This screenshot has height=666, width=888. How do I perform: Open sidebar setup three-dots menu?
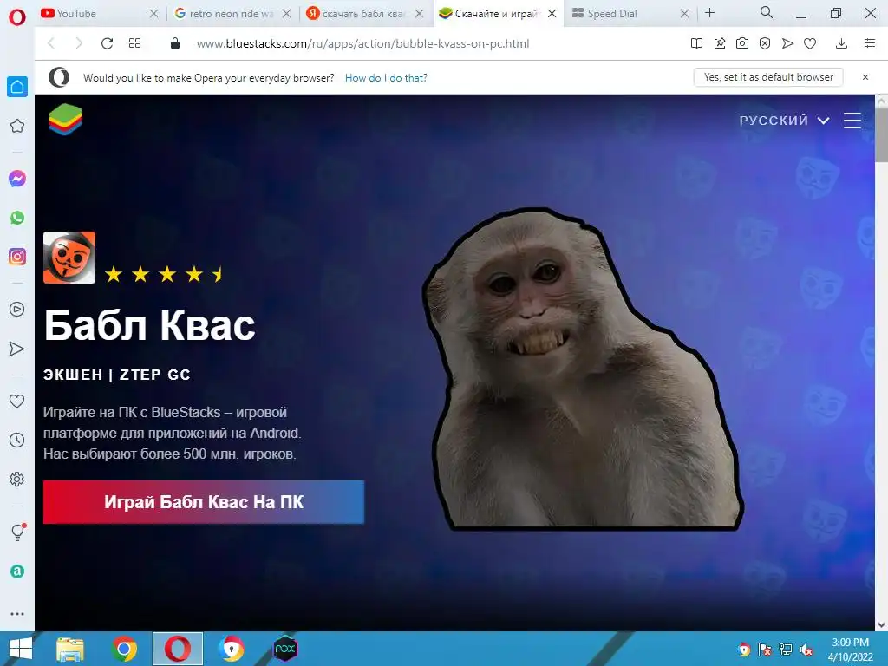(17, 614)
